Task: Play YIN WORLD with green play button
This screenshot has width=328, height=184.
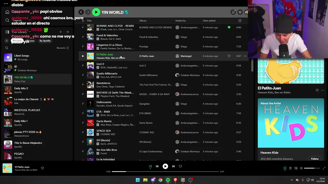Action: (96, 12)
